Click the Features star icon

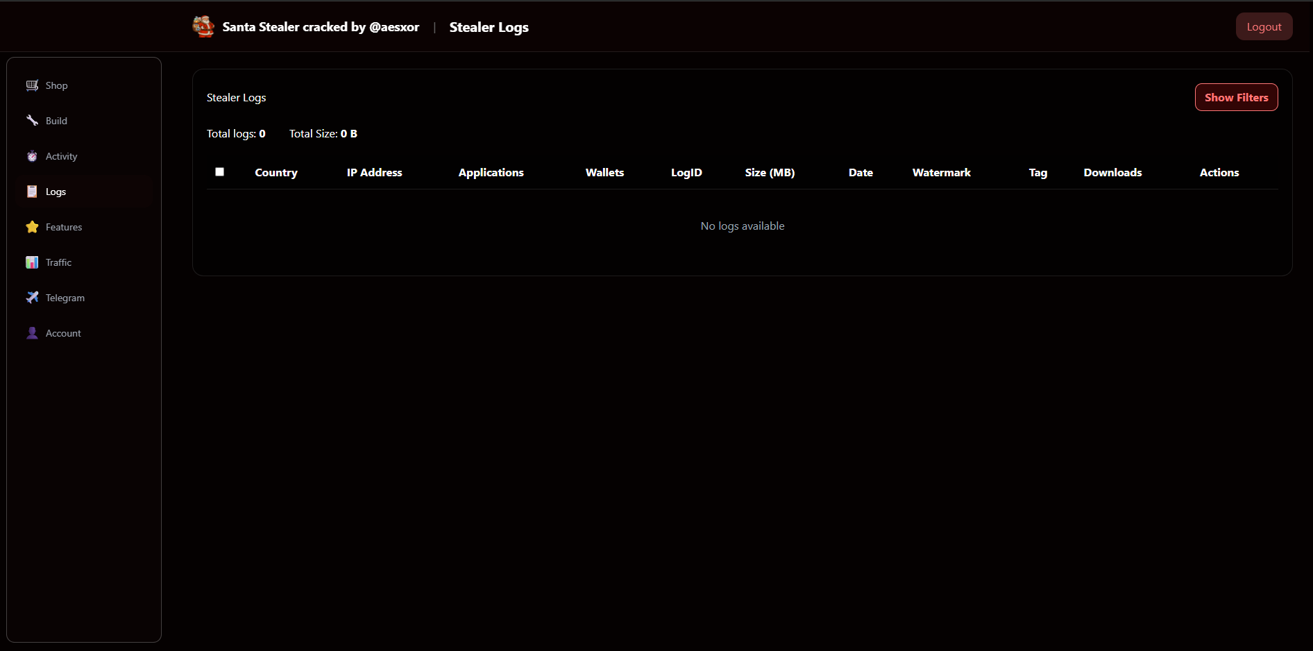32,227
